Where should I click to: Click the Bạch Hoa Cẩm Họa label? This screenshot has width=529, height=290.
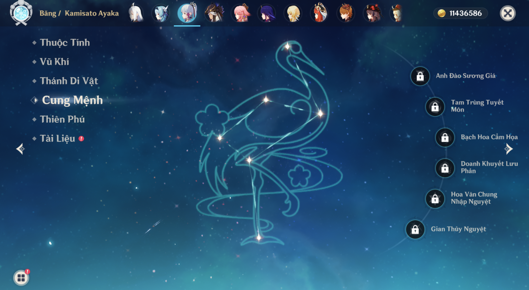(x=489, y=137)
